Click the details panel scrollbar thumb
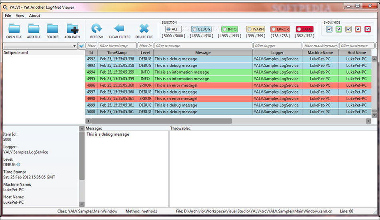The width and height of the screenshot is (380, 220). pos(82,156)
